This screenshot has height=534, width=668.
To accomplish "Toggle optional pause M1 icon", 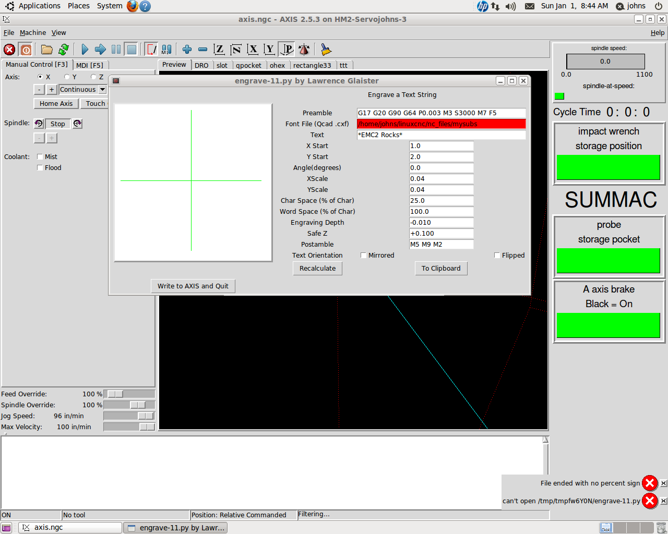I will (x=166, y=50).
